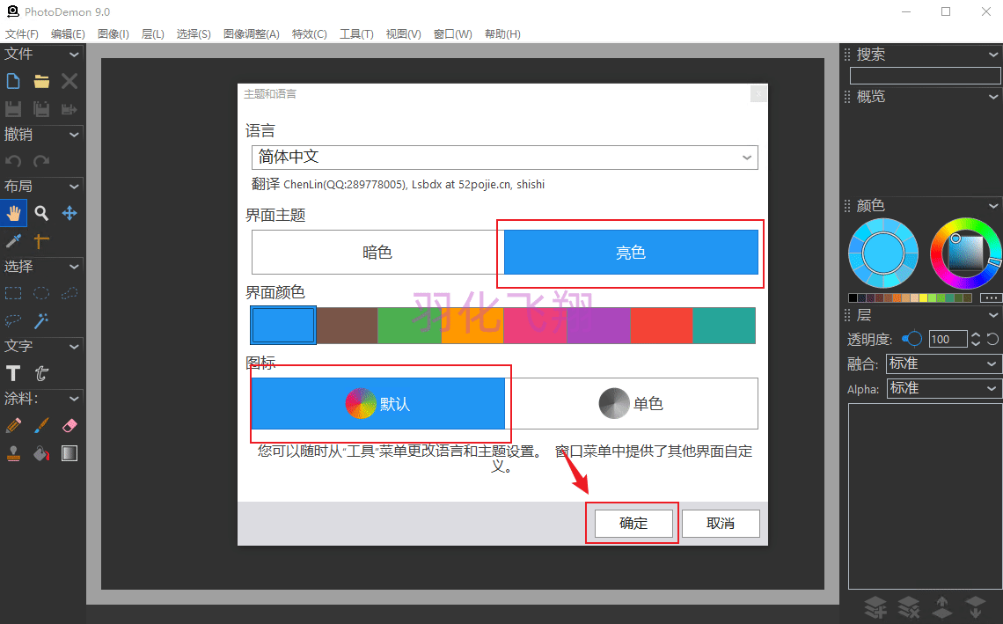Collapse the 撤销 toolbox section
1003x624 pixels.
[x=74, y=135]
